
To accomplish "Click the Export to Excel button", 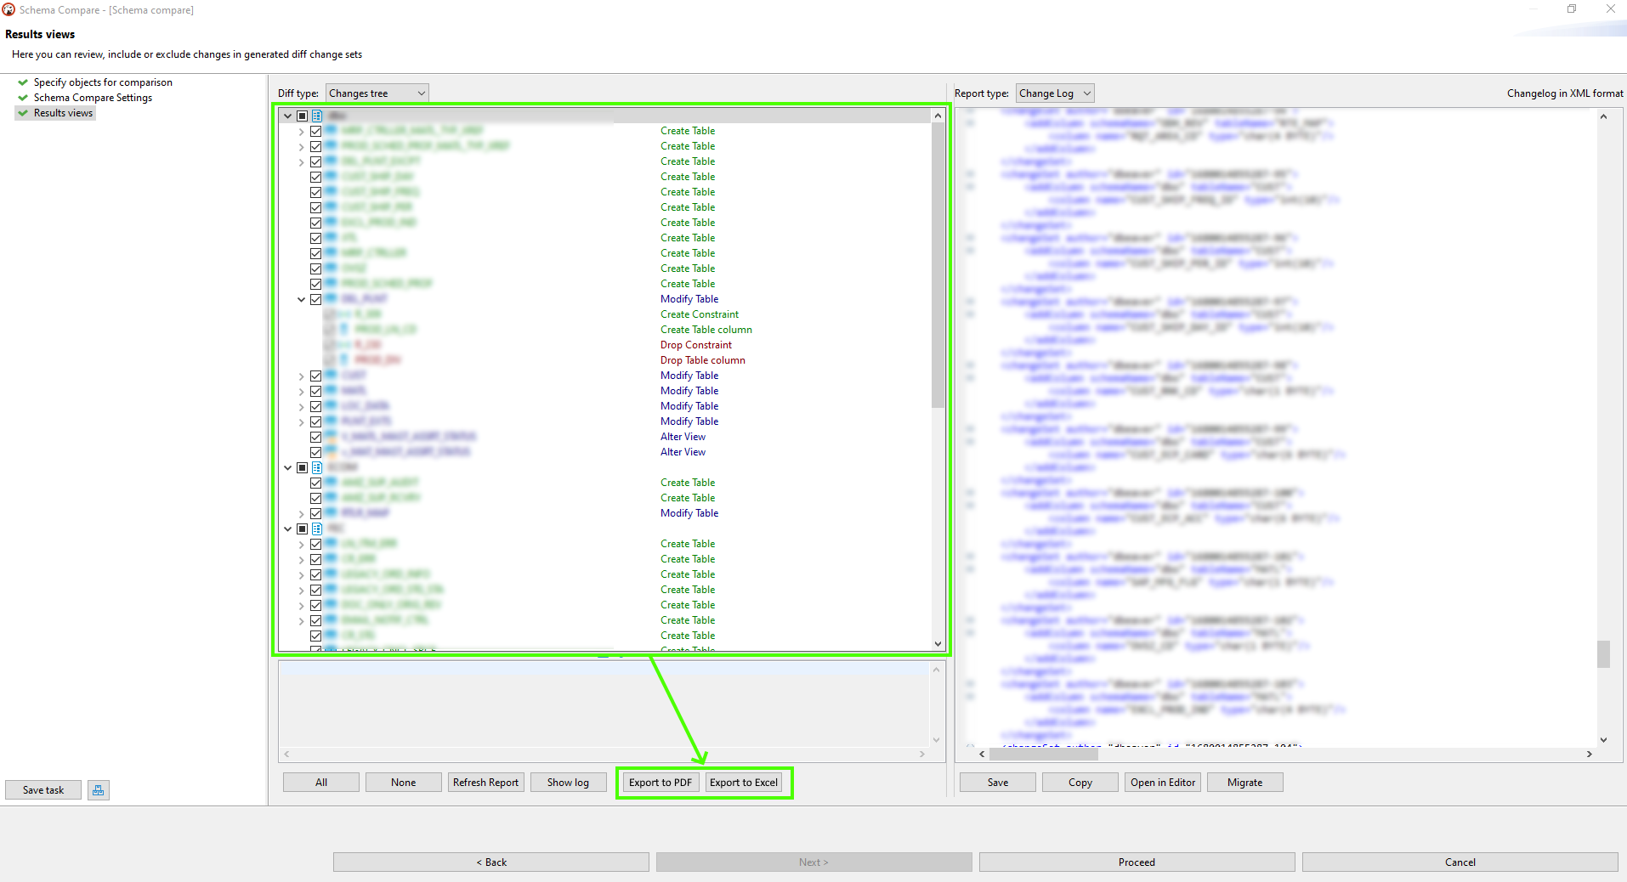I will click(x=744, y=782).
